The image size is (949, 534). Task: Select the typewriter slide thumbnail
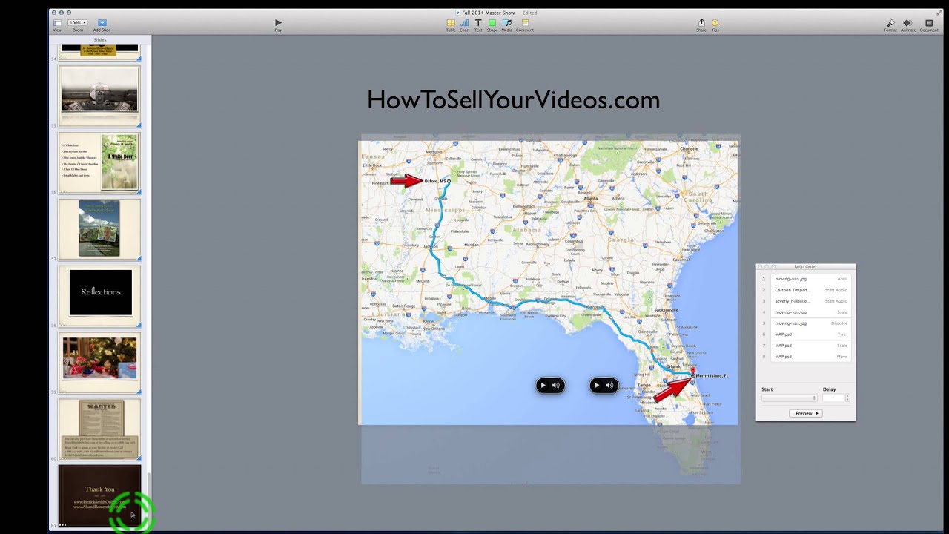point(99,95)
